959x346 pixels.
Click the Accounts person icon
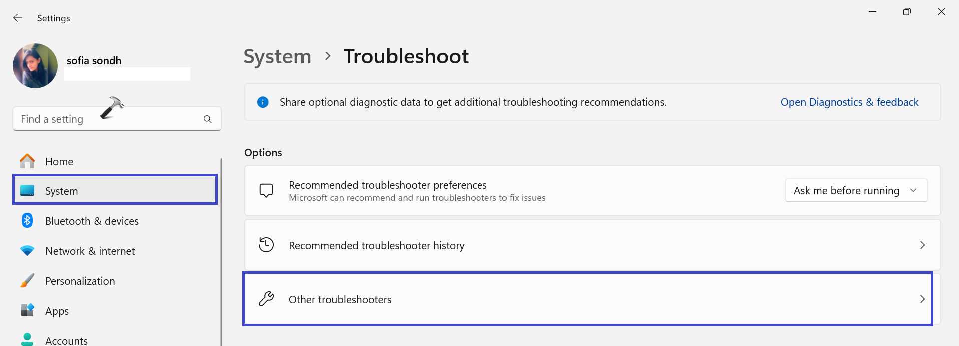[x=27, y=340]
